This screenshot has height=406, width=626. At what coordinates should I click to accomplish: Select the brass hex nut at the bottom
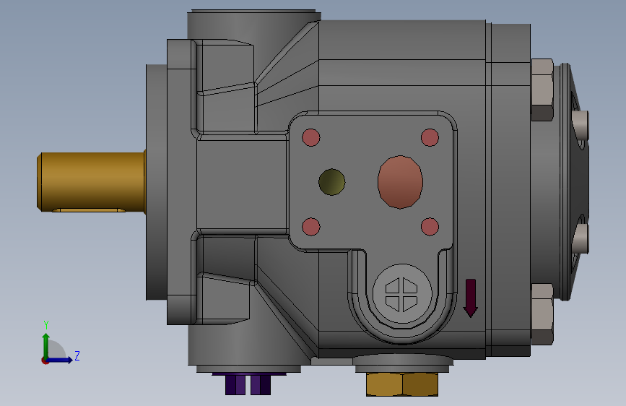click(402, 384)
